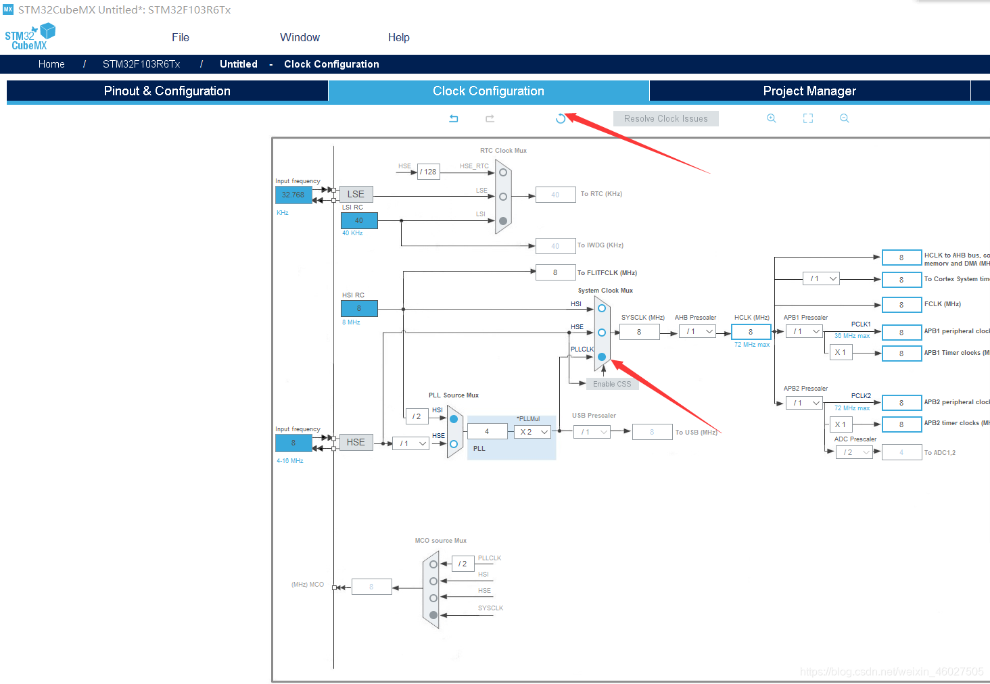This screenshot has width=990, height=684.
Task: Switch to Clock Configuration tab
Action: (x=488, y=91)
